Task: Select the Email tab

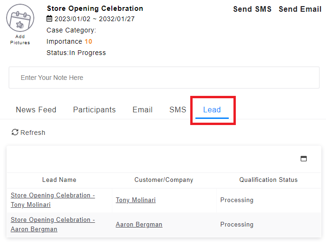Action: tap(142, 110)
